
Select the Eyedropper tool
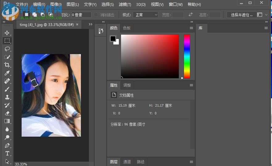pyautogui.click(x=7, y=73)
